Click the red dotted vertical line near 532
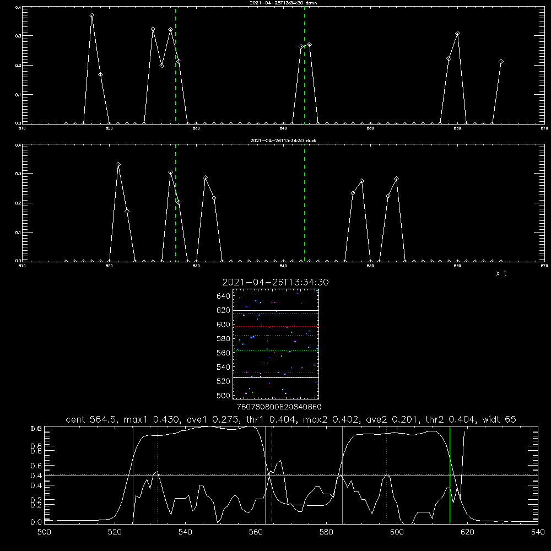The image size is (551, 551). click(x=158, y=474)
